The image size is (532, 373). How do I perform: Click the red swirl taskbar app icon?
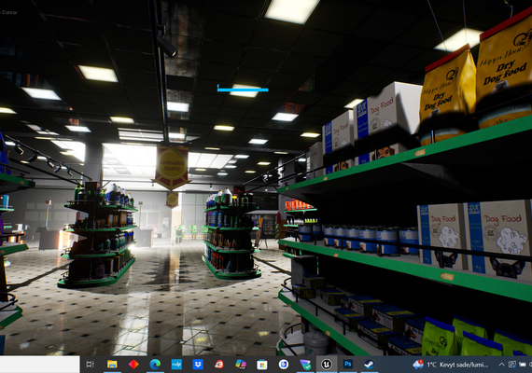[x=219, y=365]
